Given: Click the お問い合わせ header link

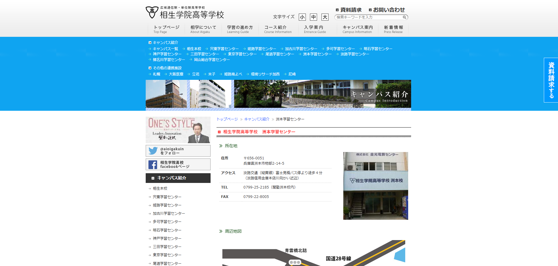Looking at the screenshot, I should click(x=389, y=10).
